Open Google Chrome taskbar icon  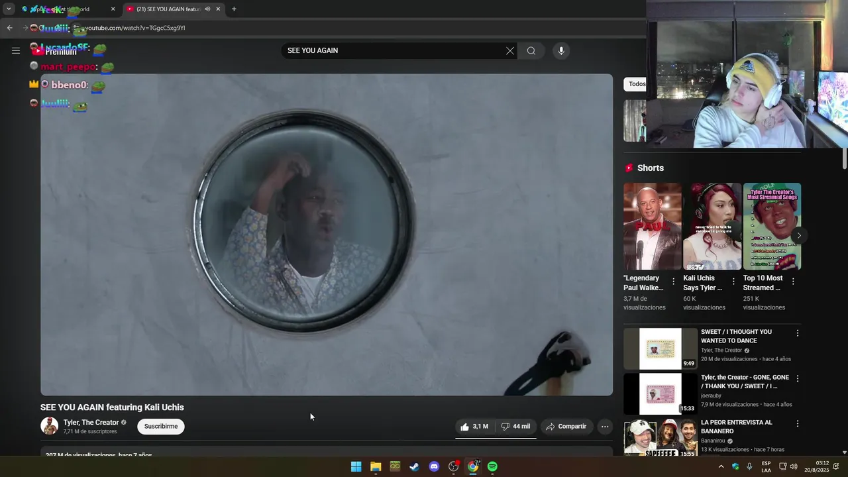click(x=473, y=466)
